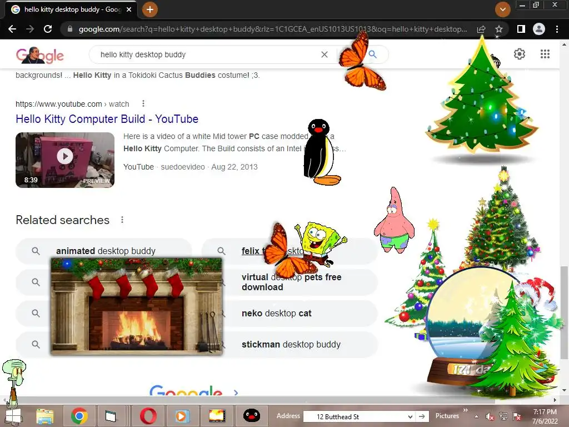The height and width of the screenshot is (427, 569).
Task: Close the hello kitty desktop buddy tab
Action: (x=129, y=10)
